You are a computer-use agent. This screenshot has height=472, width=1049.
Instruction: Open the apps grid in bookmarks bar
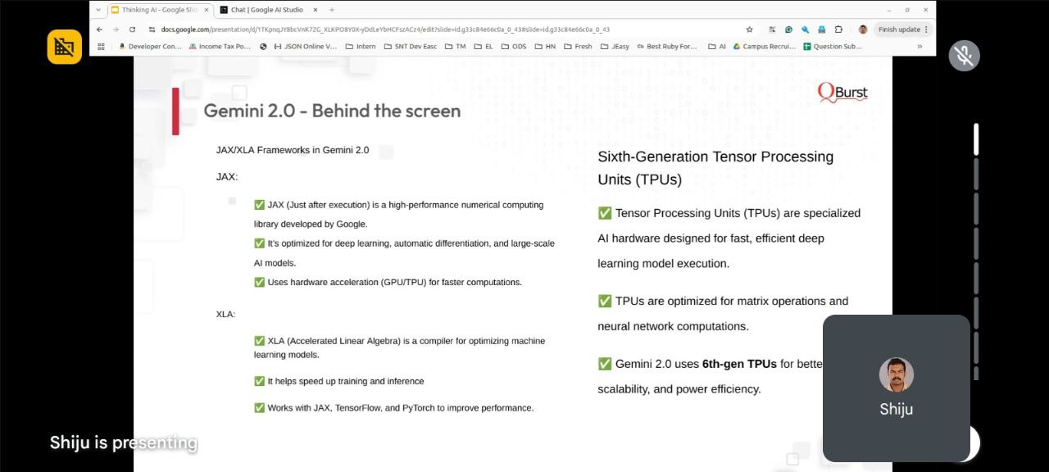pos(102,47)
